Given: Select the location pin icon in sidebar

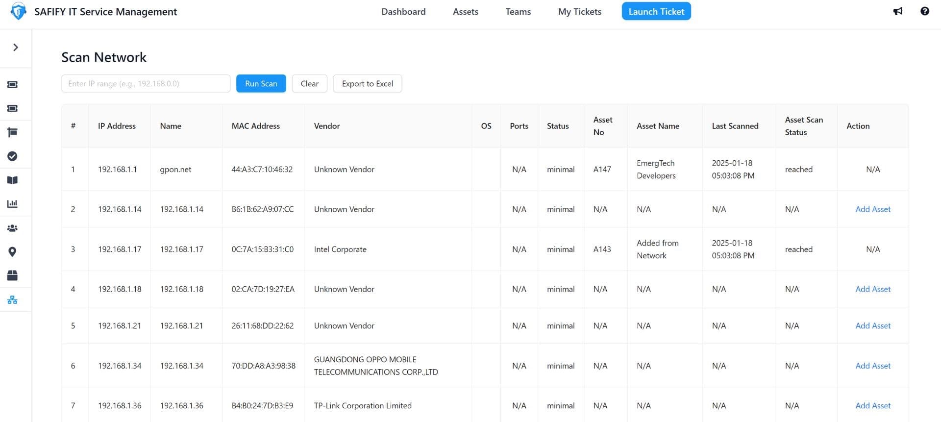Looking at the screenshot, I should [x=12, y=252].
